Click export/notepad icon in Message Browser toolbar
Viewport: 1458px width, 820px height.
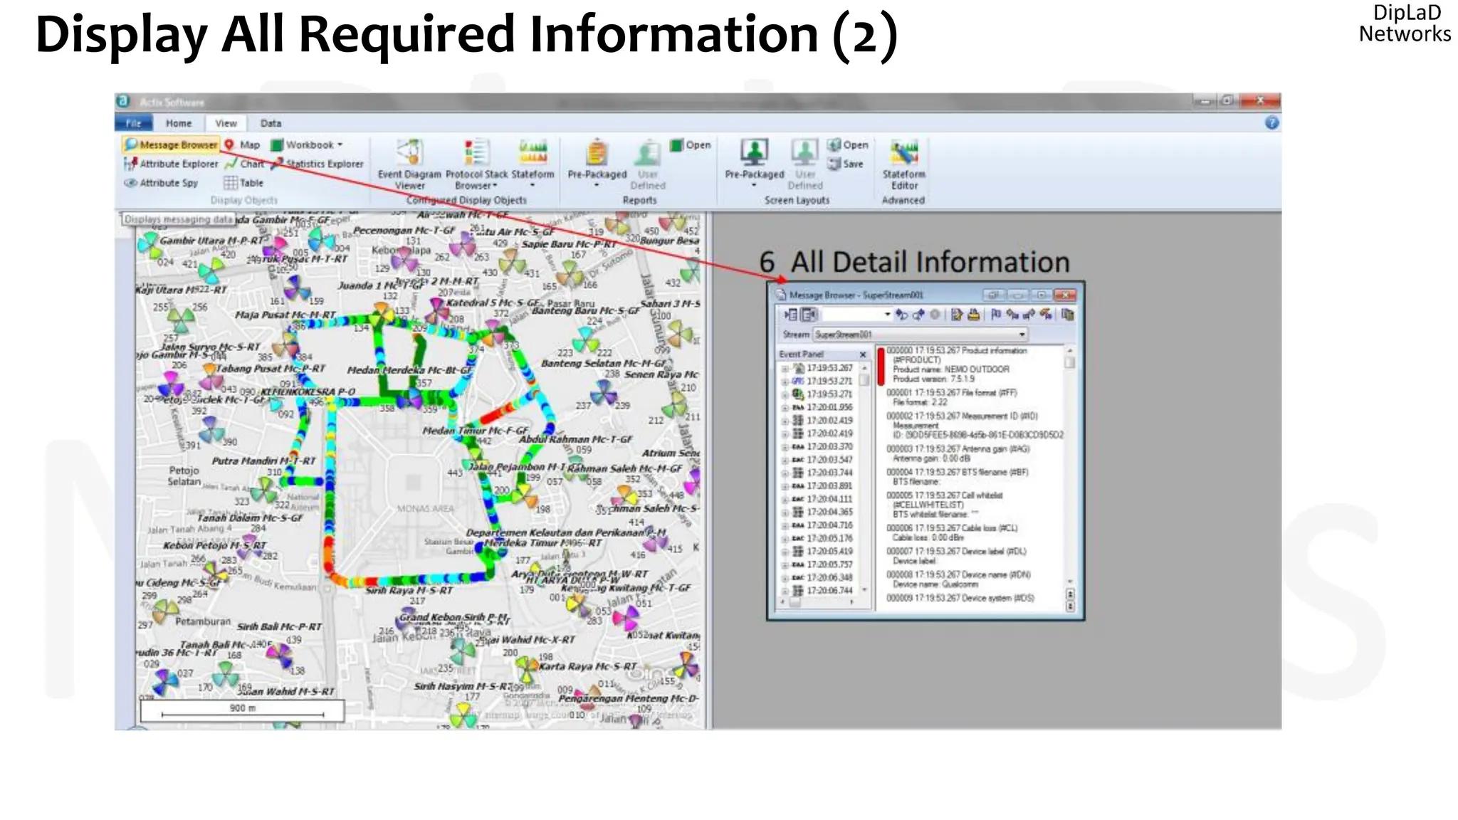click(x=956, y=315)
